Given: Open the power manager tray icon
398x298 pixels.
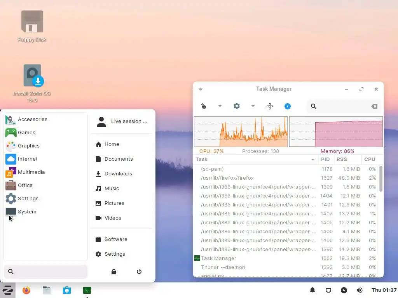Looking at the screenshot, I should click(x=344, y=290).
